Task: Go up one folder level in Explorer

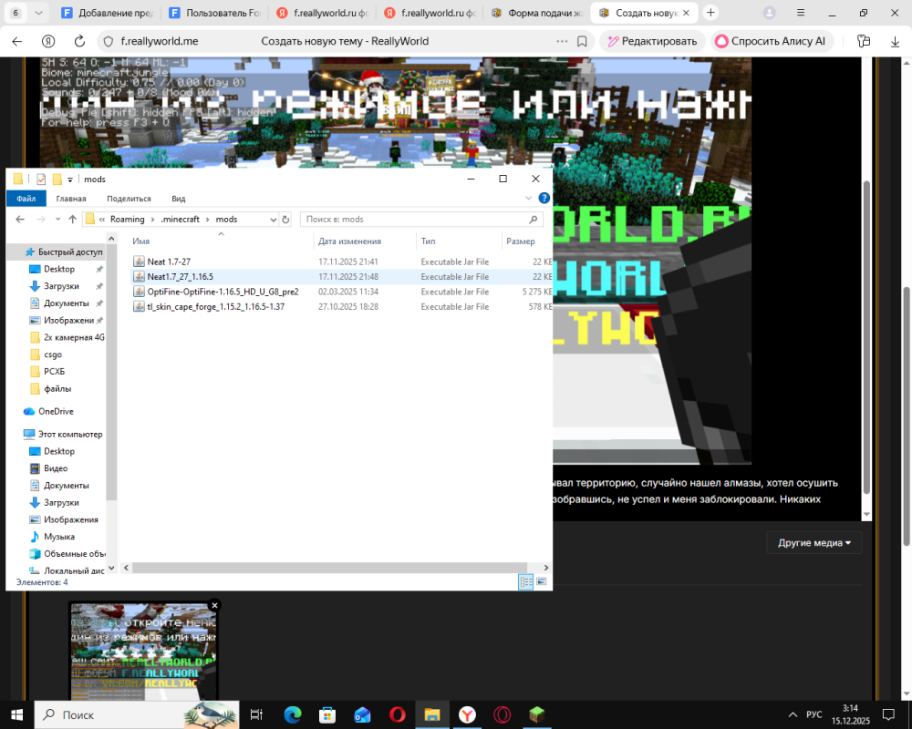Action: (72, 220)
